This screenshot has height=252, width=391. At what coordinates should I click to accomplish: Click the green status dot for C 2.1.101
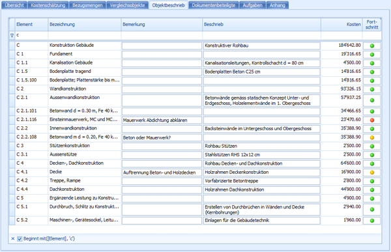tap(372, 111)
